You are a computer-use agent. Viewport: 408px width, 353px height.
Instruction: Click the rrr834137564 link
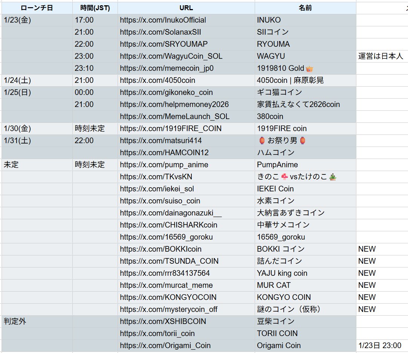coord(165,273)
